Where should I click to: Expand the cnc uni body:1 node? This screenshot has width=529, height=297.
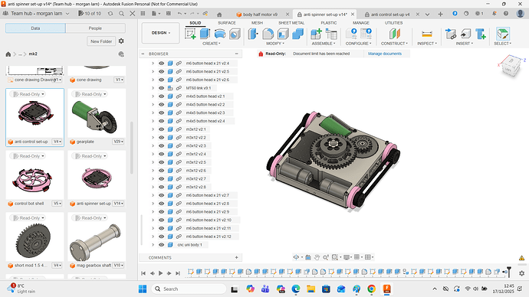coord(153,245)
